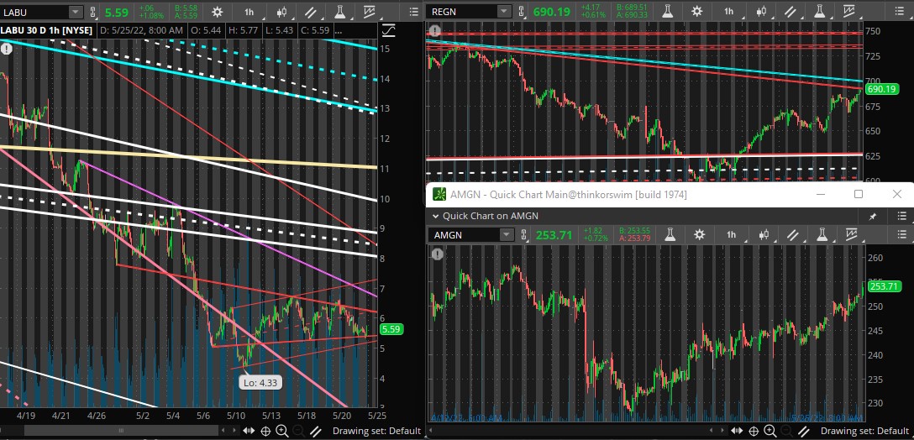This screenshot has width=914, height=440.
Task: Open the list menu on the LABU chart
Action: point(412,12)
